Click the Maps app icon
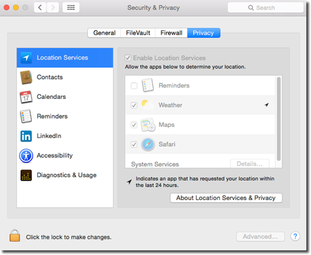Viewport: 311px width, 255px height. 148,125
